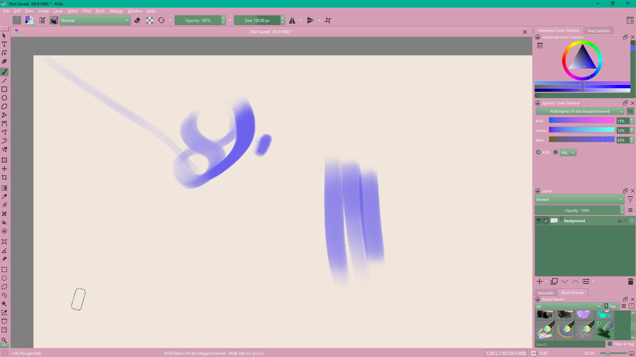Select the Calligraphy tool
This screenshot has width=636, height=357.
(4, 61)
